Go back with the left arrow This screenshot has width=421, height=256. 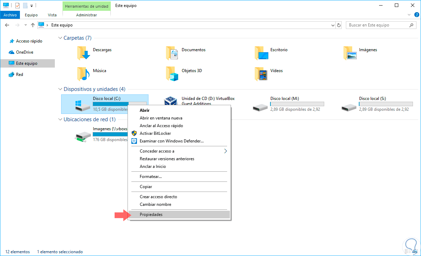(7, 25)
